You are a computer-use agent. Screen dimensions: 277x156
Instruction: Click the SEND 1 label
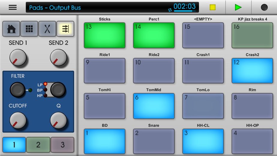click(x=18, y=43)
